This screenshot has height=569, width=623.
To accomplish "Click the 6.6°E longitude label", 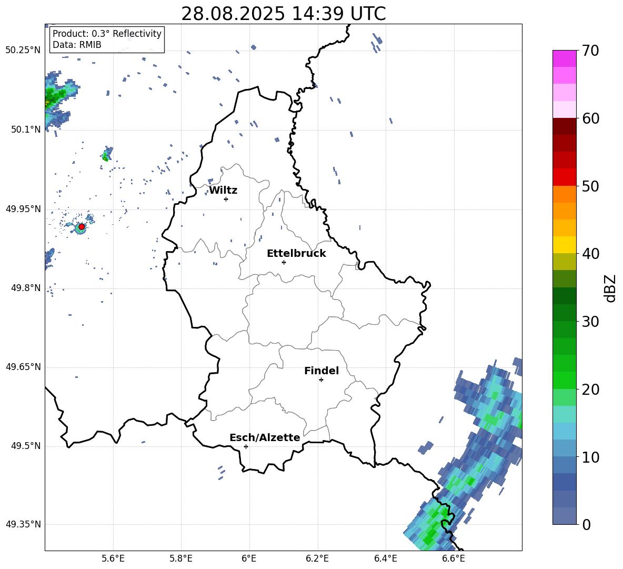I will [454, 558].
